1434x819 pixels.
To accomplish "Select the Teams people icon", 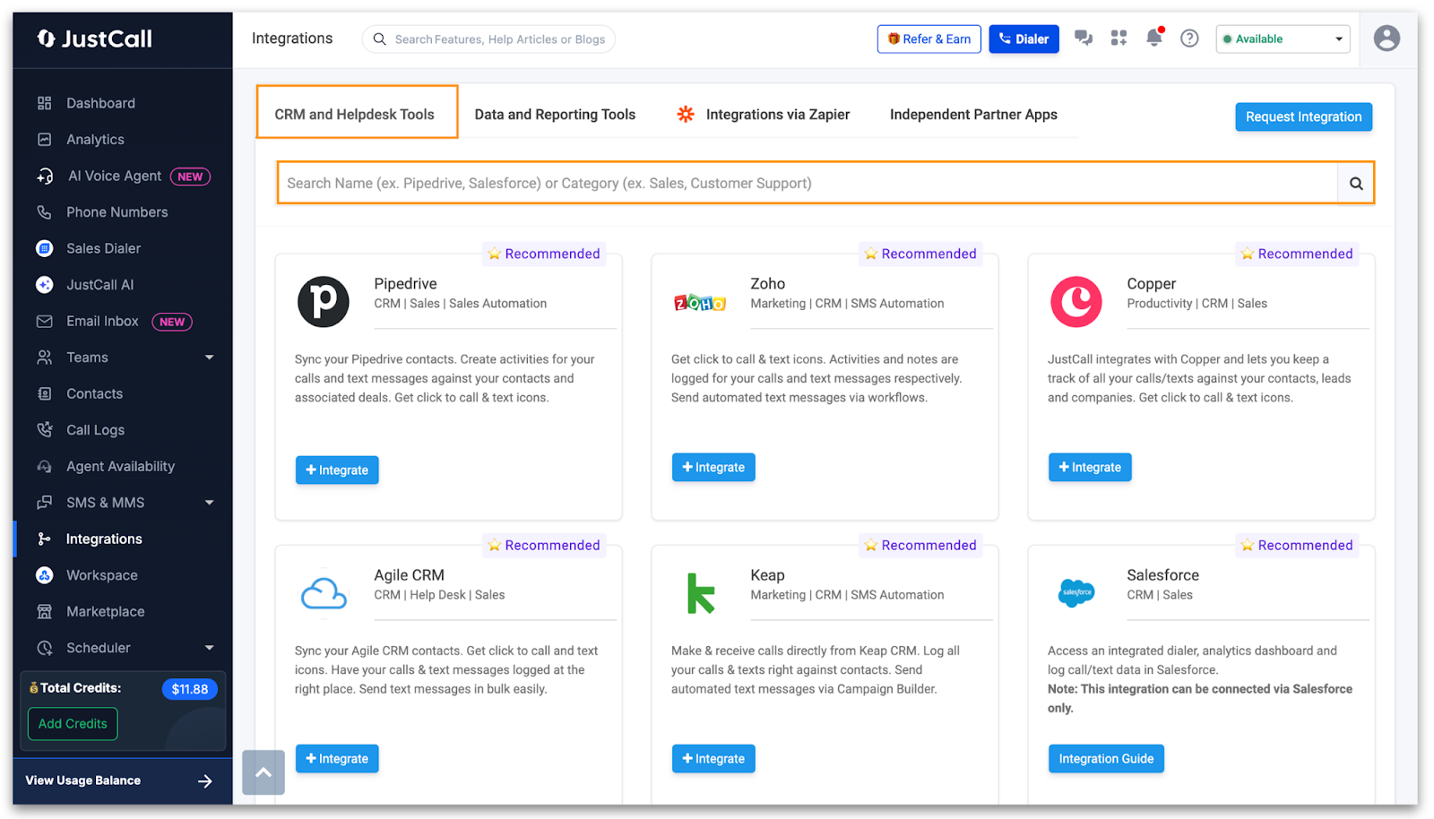I will [x=44, y=358].
